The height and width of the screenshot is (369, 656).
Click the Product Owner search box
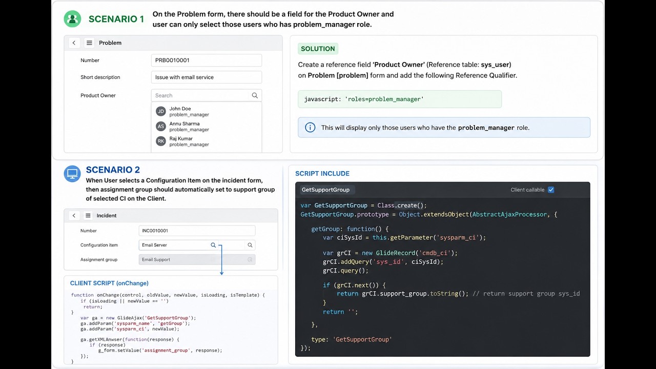click(207, 95)
